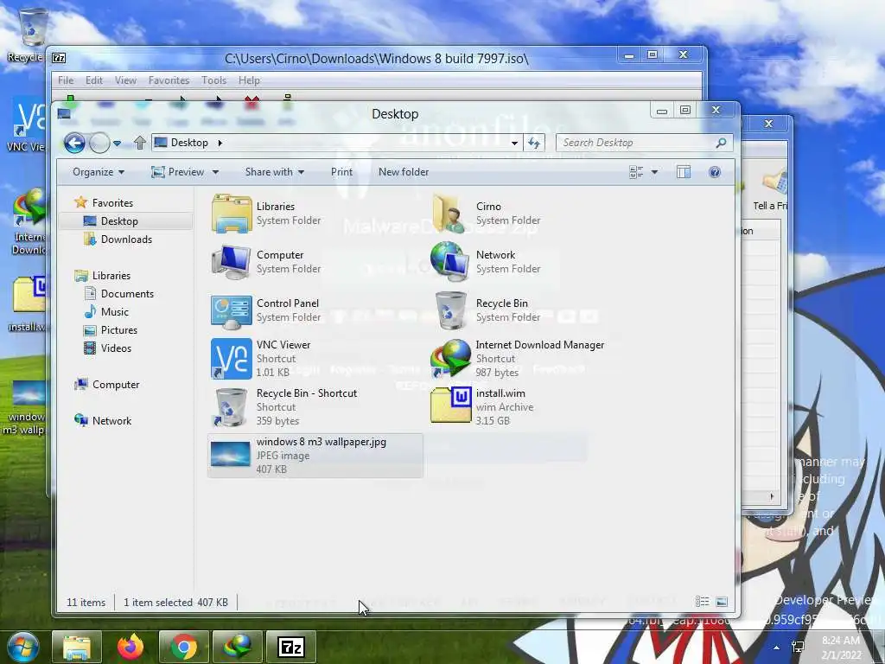Select the Cirno user folder icon

click(x=450, y=214)
